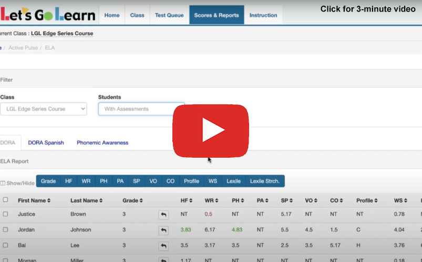This screenshot has height=262, width=422.
Task: Click the reply arrow icon for Bai Lee
Action: point(163,246)
